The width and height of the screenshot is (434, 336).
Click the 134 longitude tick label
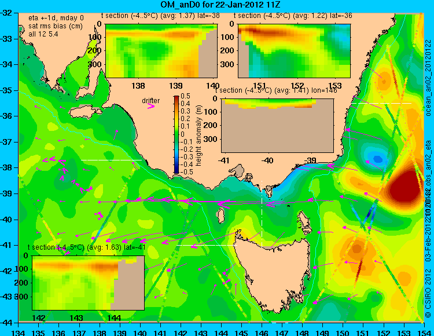[x=19, y=333]
